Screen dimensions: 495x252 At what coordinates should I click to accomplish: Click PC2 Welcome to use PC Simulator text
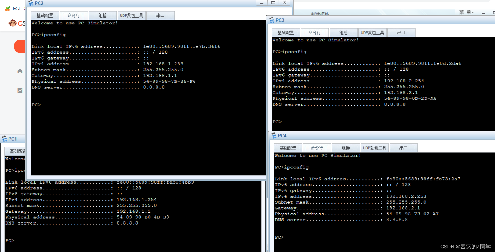tap(75, 23)
